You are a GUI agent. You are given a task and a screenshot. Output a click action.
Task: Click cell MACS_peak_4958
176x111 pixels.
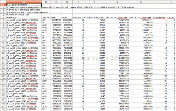[24, 94]
